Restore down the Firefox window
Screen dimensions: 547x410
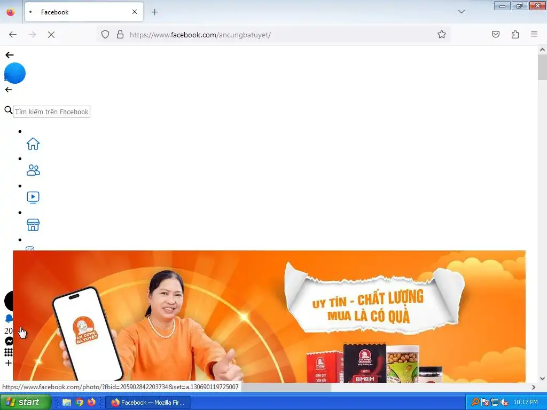tap(520, 5)
